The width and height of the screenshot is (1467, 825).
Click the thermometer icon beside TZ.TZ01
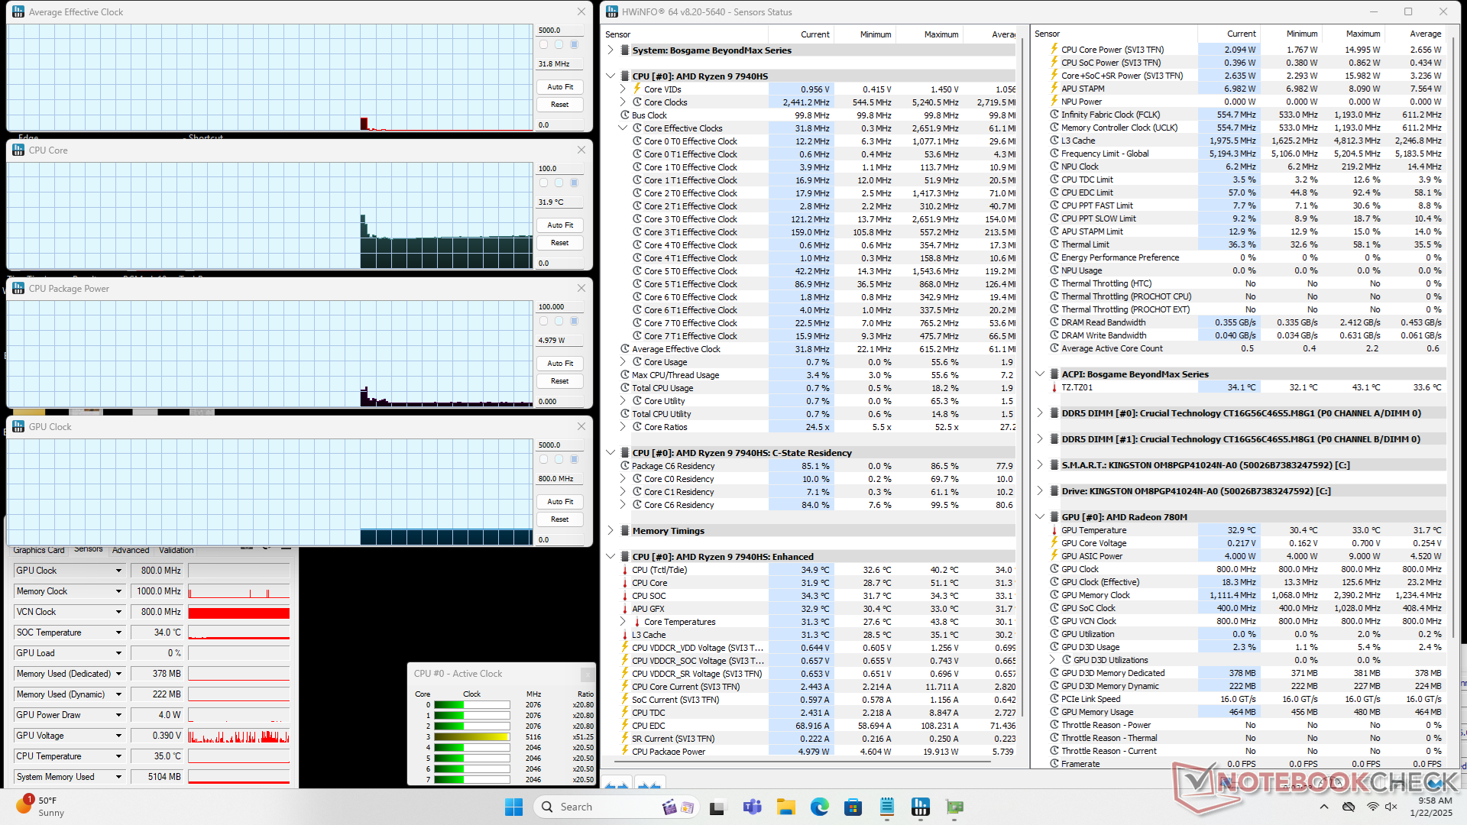point(1054,387)
